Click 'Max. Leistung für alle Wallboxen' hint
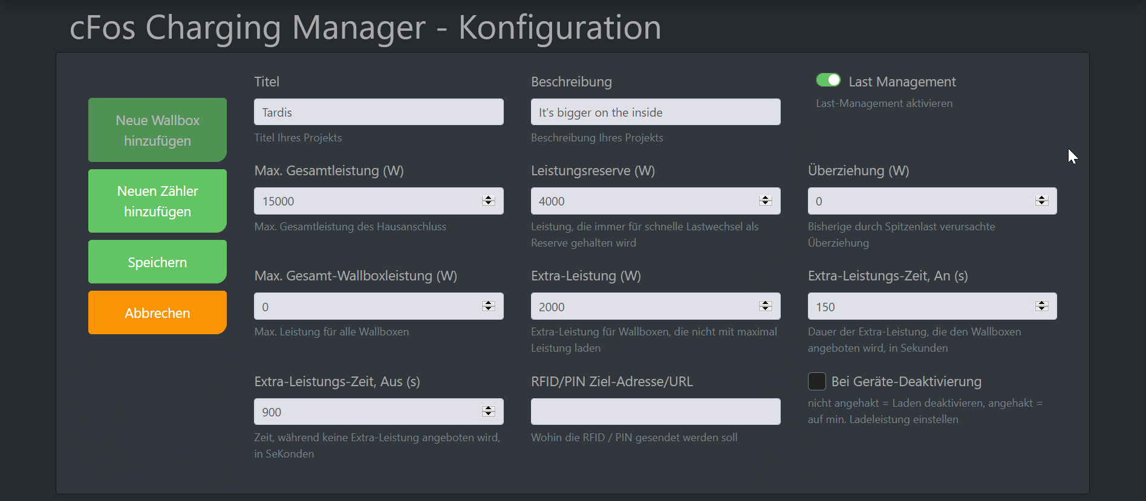 click(331, 332)
